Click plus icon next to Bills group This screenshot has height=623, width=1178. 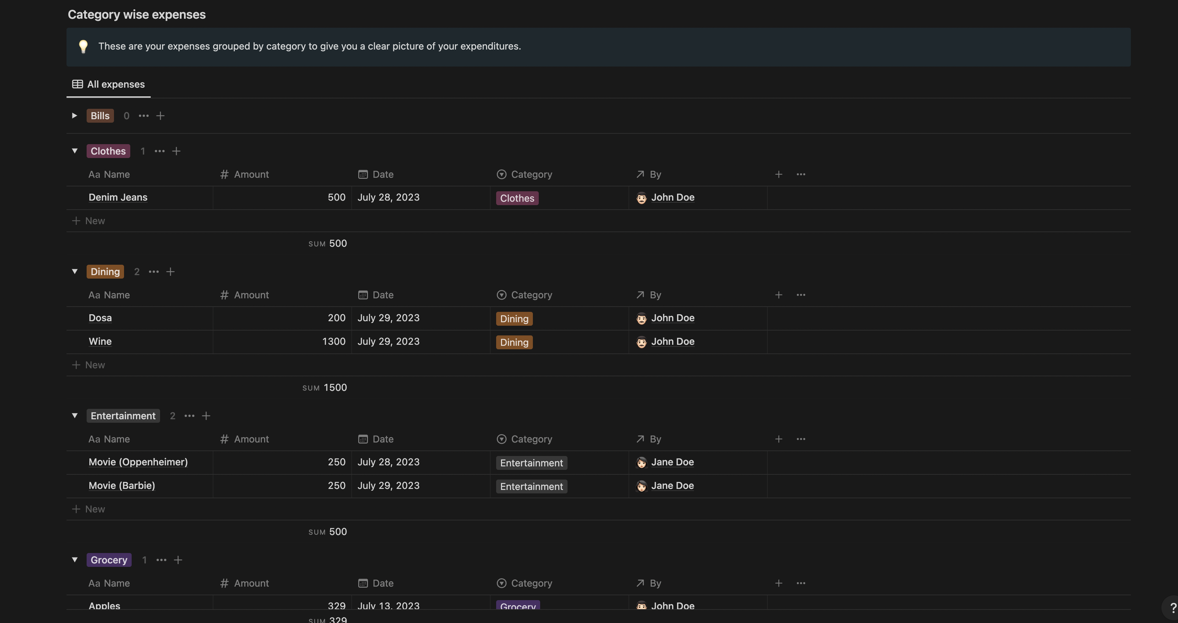click(160, 116)
